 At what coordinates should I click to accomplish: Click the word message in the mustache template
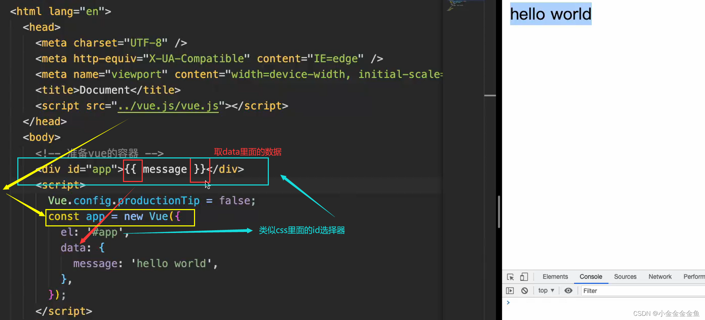tap(165, 169)
